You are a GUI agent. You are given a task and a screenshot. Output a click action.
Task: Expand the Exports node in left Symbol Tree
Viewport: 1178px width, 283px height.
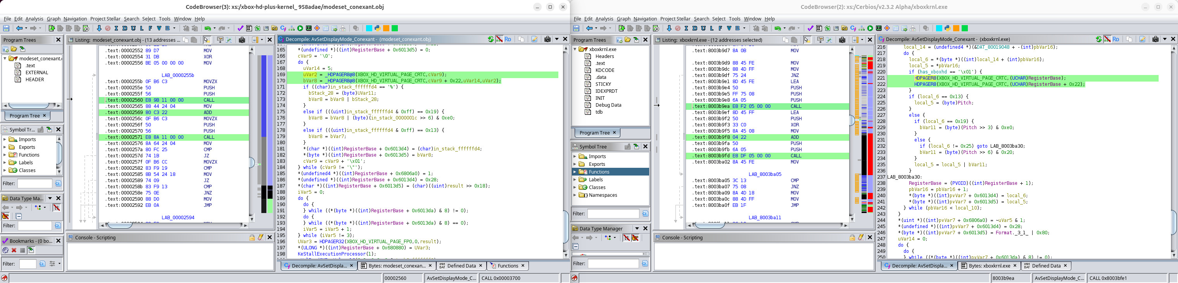pyautogui.click(x=5, y=147)
